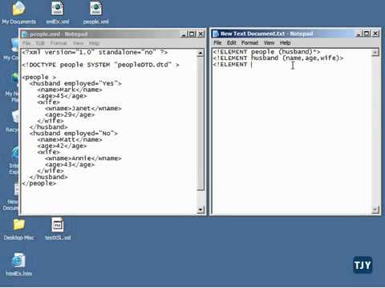Maximize the people.xml Notepad window
This screenshot has height=288, width=385.
[x=192, y=34]
